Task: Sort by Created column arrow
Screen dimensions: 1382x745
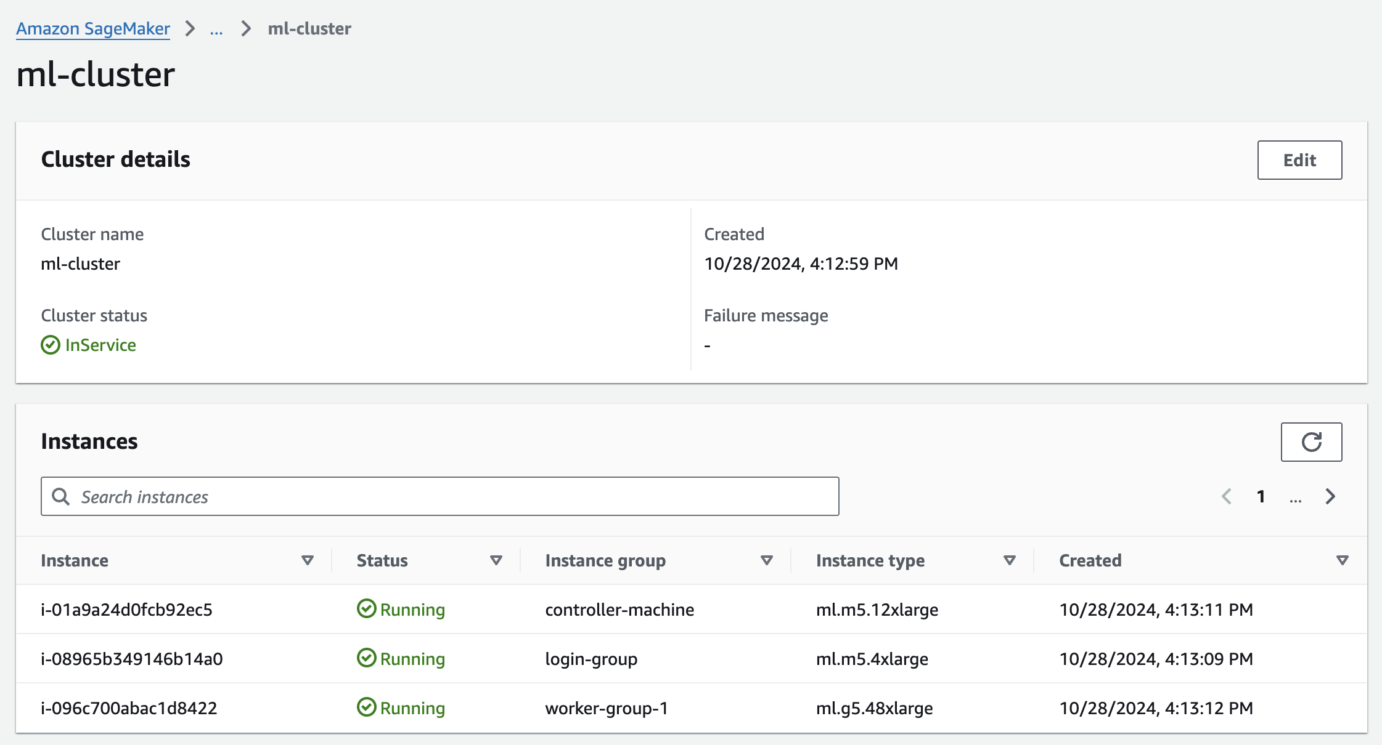Action: [1342, 560]
